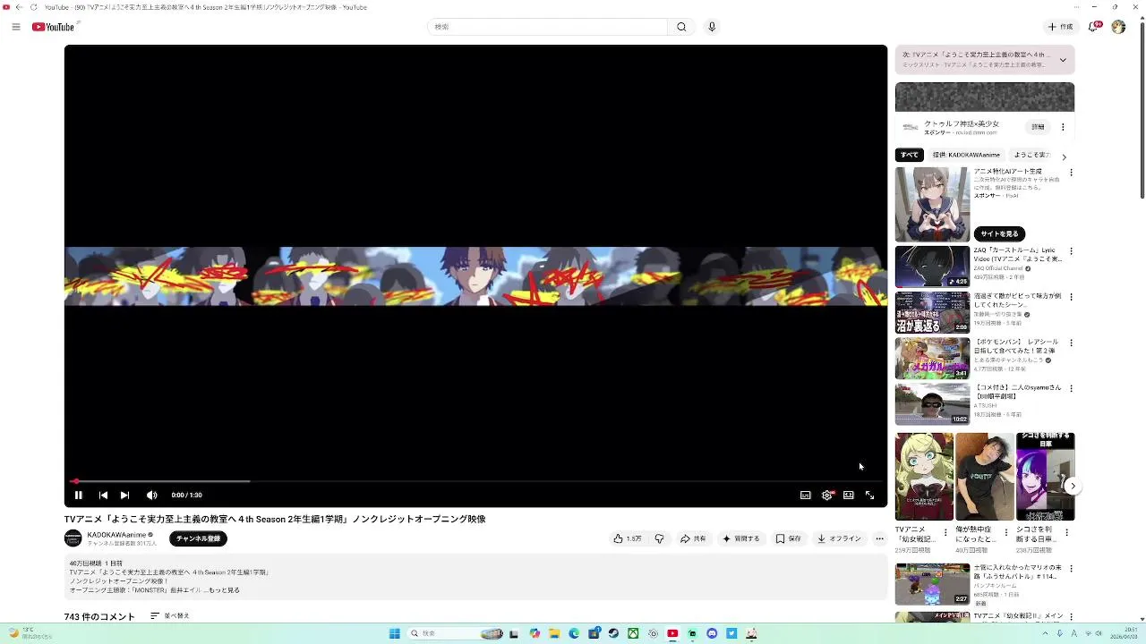Screen dimensions: 1146x644
Task: Open the Xbox app from taskbar
Action: [633, 633]
